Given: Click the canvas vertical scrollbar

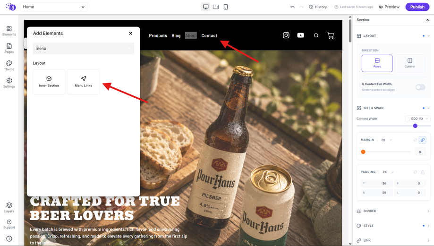Looking at the screenshot, I should (x=350, y=30).
